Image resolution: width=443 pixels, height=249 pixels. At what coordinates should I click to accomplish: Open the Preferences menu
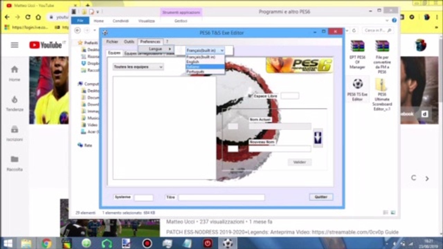click(150, 41)
